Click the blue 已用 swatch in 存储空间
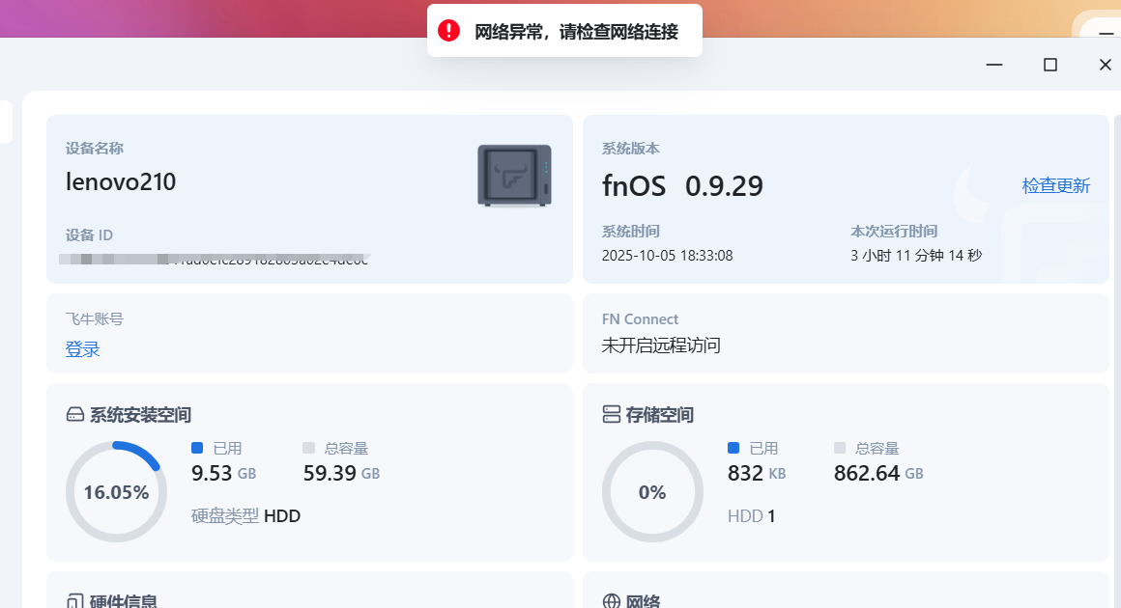Image resolution: width=1121 pixels, height=608 pixels. click(733, 448)
